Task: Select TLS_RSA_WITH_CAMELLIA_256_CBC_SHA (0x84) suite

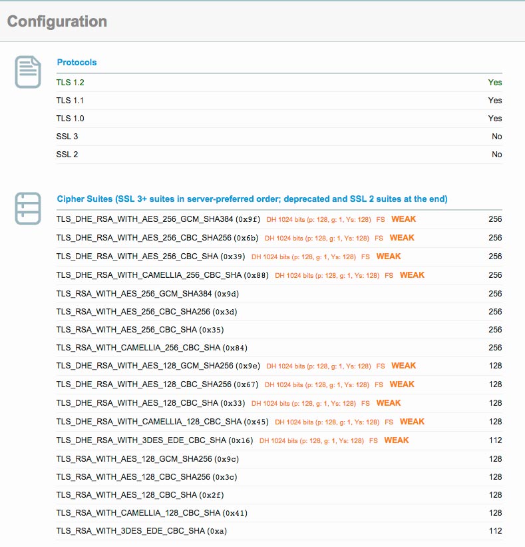Action: click(279, 348)
